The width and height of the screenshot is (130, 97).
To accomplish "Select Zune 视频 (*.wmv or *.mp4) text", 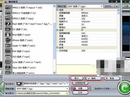I will click(27, 62).
